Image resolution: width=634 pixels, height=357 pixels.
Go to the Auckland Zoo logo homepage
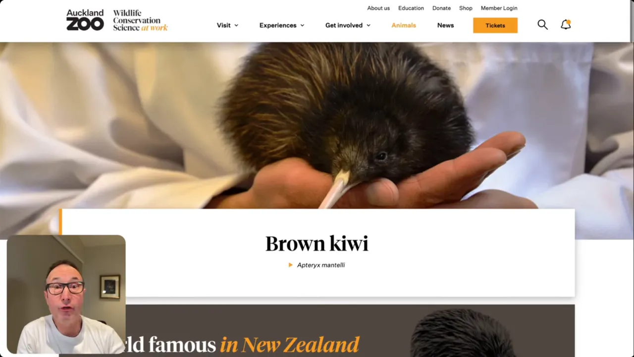85,20
